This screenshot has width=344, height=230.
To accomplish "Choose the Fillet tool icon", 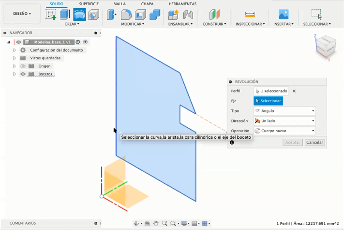I will point(126,14).
